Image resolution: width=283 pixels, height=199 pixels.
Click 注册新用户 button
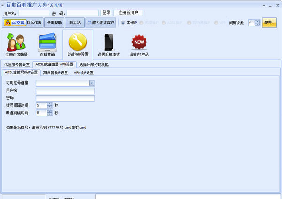coord(129,13)
